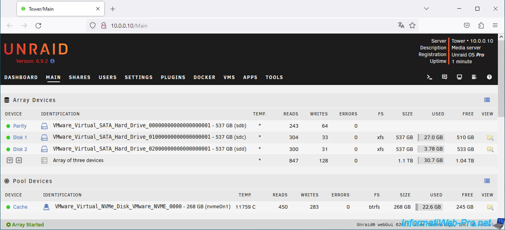This screenshot has width=505, height=230.
Task: Open the Parity device link
Action: pos(20,126)
